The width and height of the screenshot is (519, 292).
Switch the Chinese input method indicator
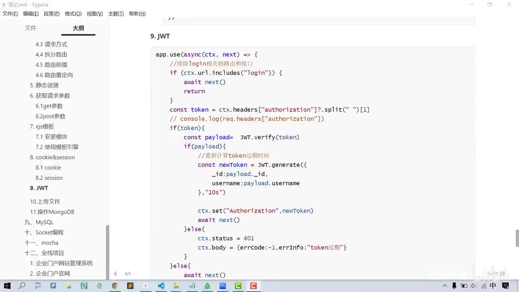(493, 286)
